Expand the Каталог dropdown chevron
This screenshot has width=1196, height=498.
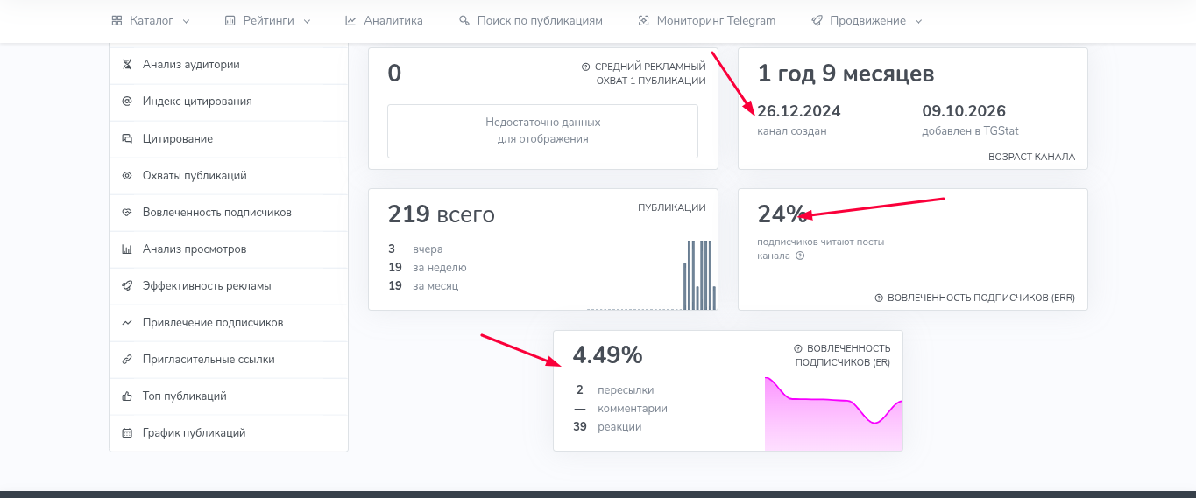(187, 21)
